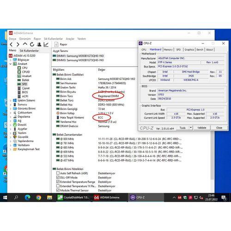Screen dimensions: 231x231
Task: Click the Değer column header
Action: point(102,70)
